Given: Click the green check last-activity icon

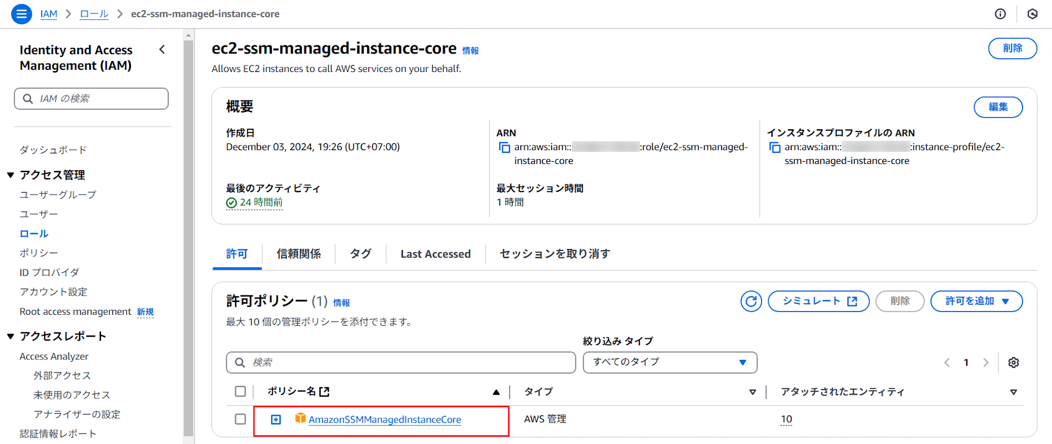Looking at the screenshot, I should click(x=231, y=203).
